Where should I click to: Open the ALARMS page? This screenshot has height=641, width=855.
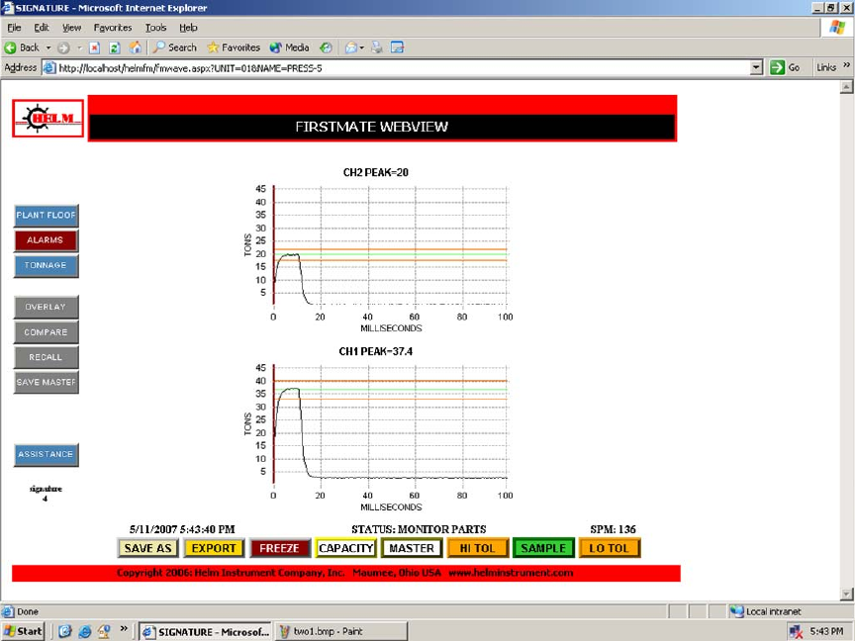click(x=46, y=240)
